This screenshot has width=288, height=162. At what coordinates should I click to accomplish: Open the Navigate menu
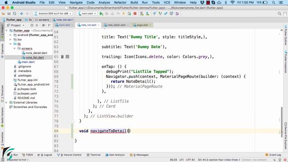pos(76,2)
